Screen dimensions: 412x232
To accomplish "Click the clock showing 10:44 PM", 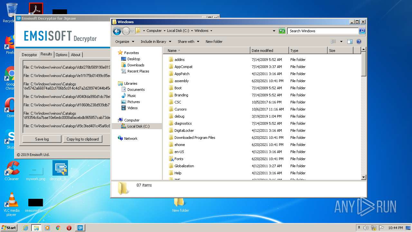I will (x=396, y=228).
